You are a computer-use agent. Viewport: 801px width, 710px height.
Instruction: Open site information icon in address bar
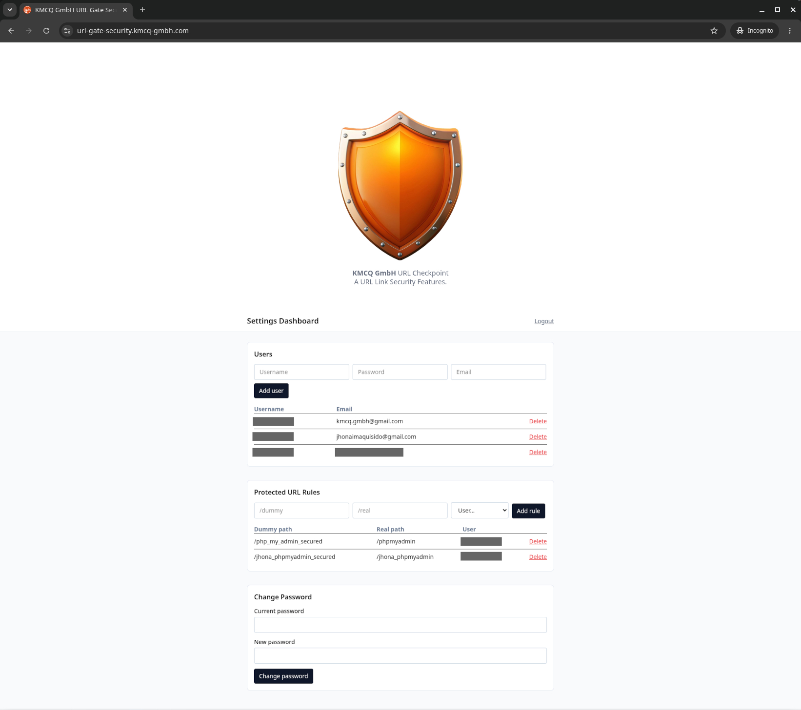click(x=68, y=31)
